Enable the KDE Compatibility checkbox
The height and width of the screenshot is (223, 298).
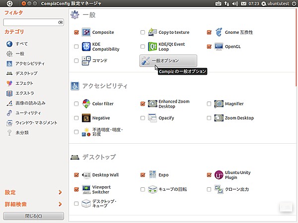click(x=76, y=47)
